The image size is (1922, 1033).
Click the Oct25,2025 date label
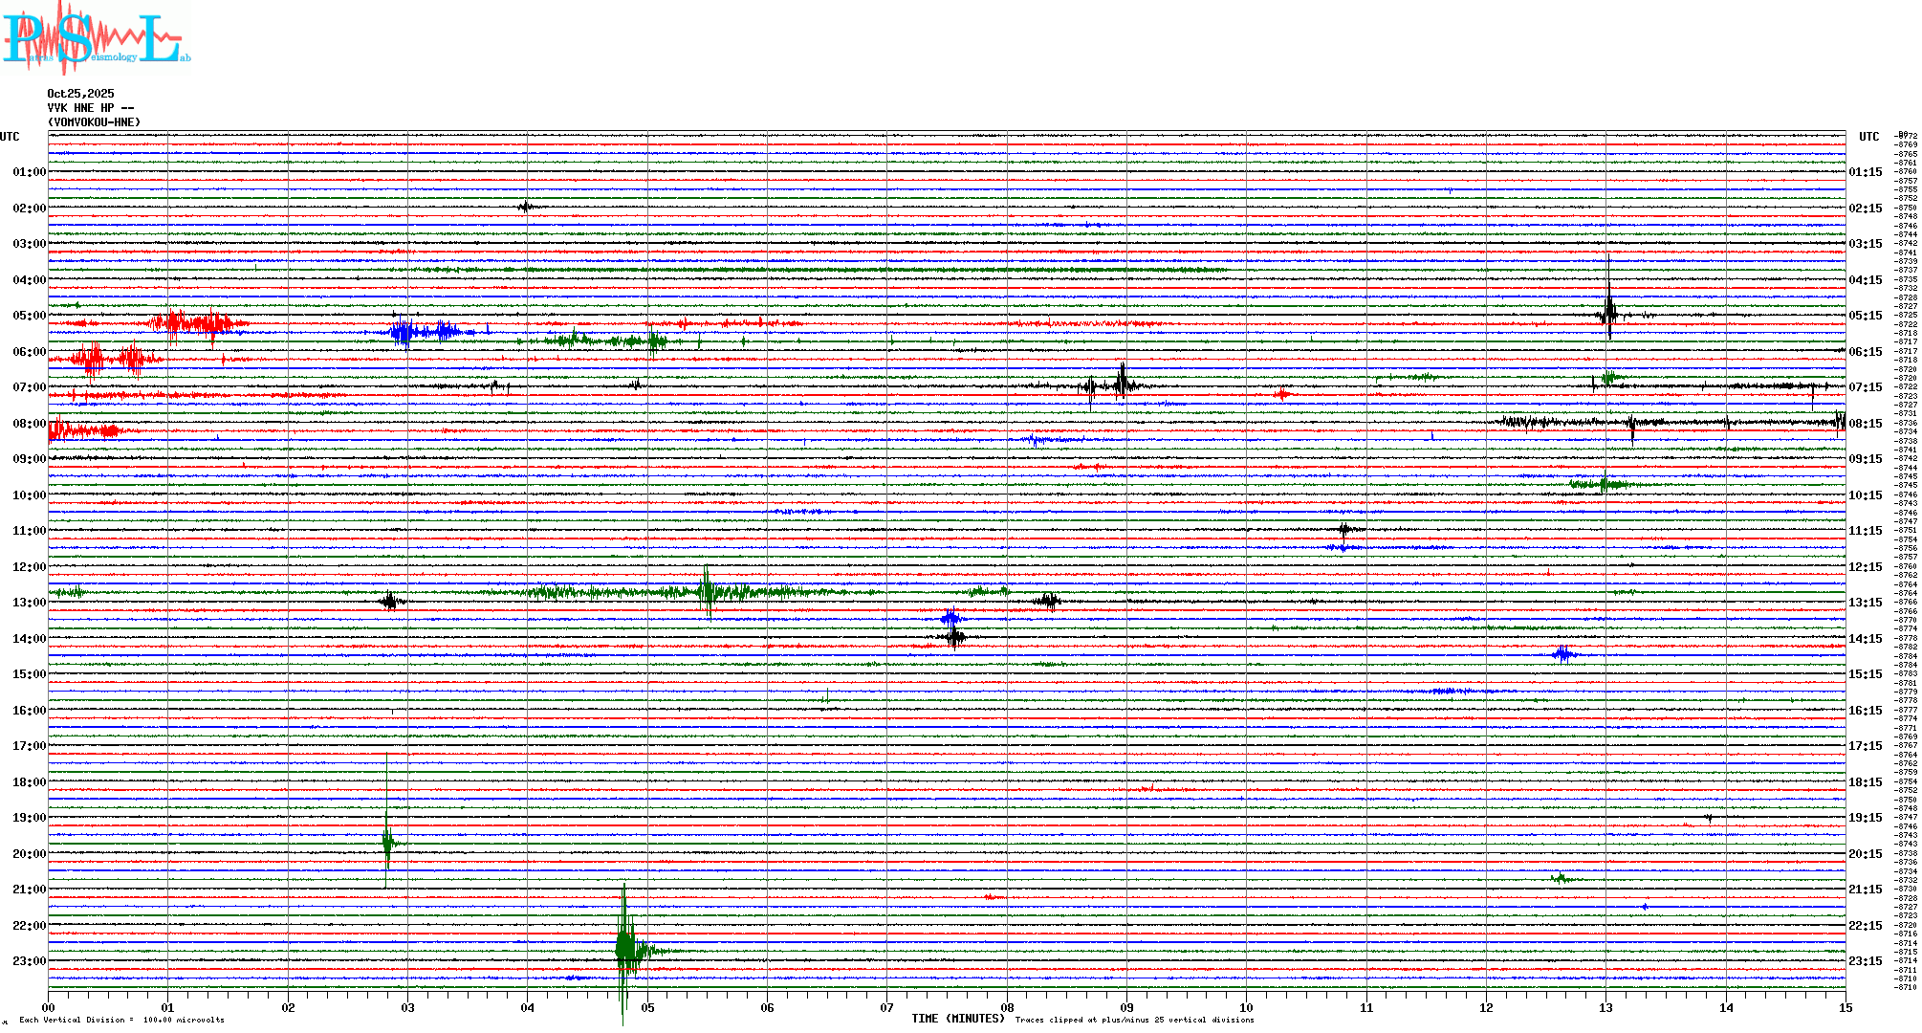point(80,94)
